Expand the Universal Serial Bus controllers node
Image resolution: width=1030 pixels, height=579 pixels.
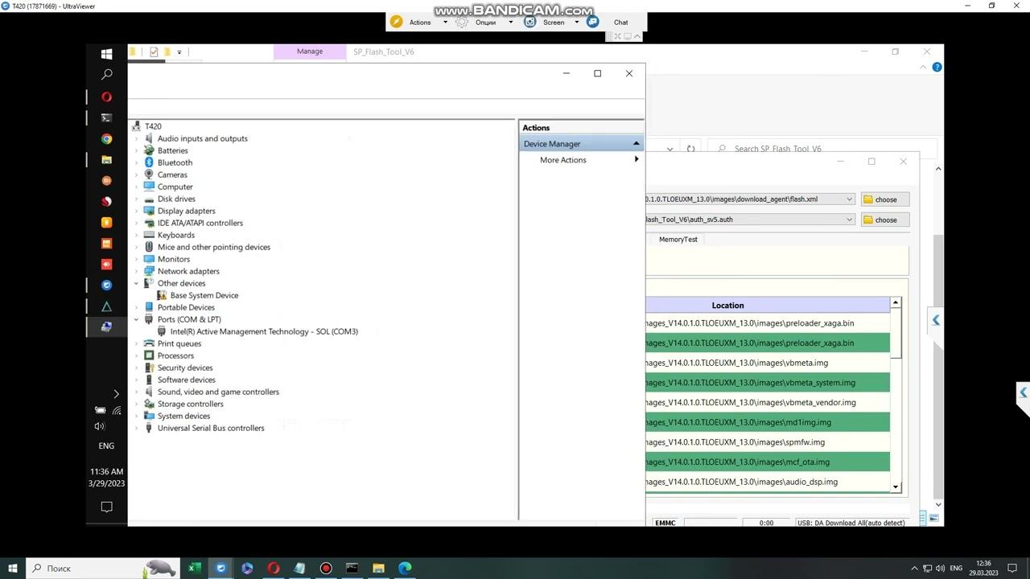(x=136, y=428)
